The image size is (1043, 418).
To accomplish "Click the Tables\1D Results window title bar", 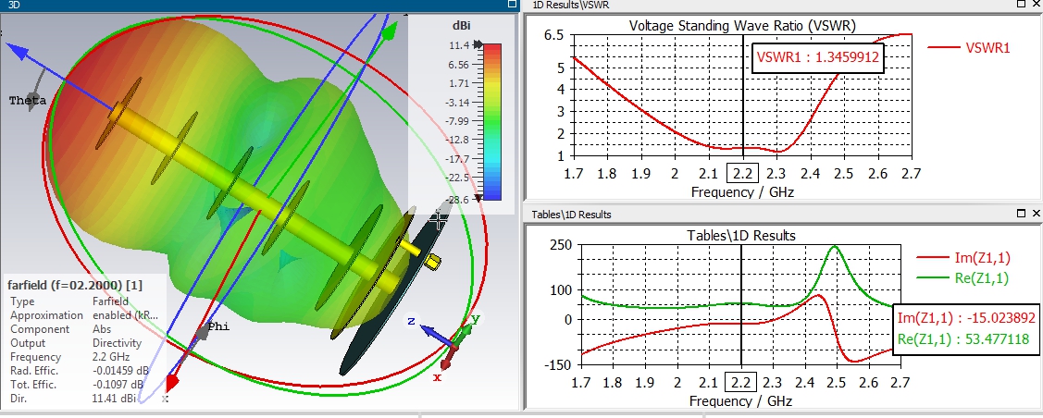I will pos(571,214).
